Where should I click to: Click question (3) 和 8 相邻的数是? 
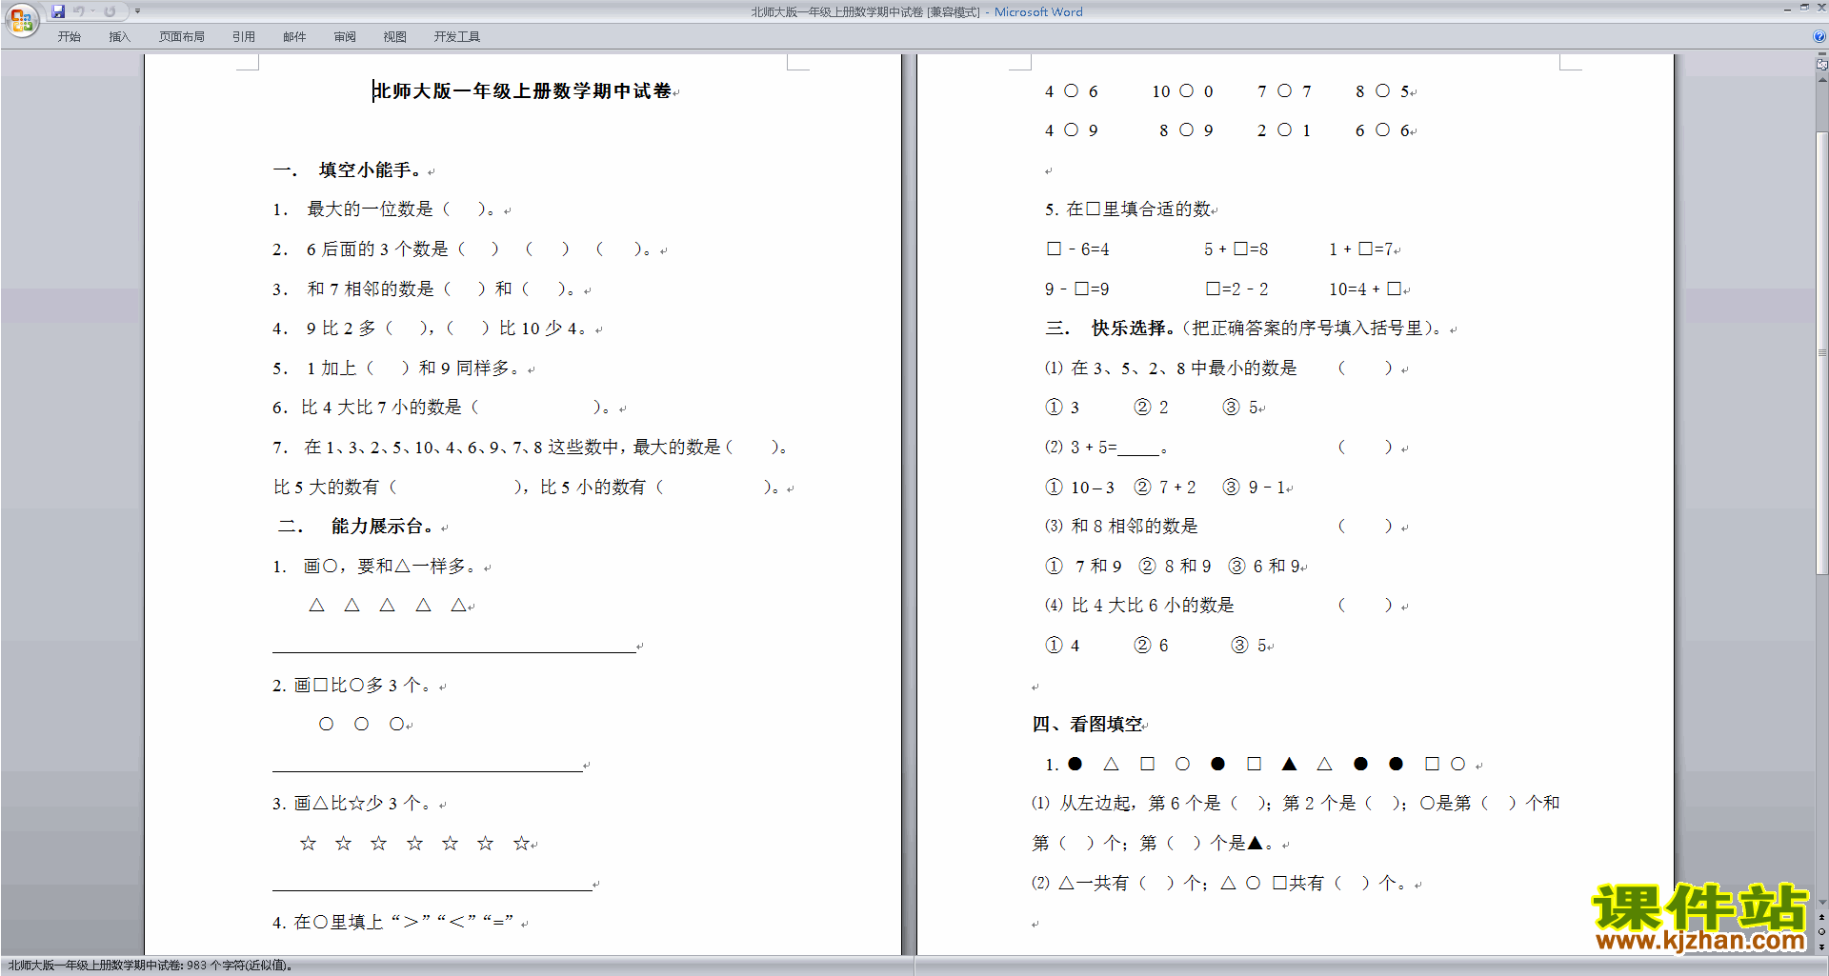tap(1121, 527)
